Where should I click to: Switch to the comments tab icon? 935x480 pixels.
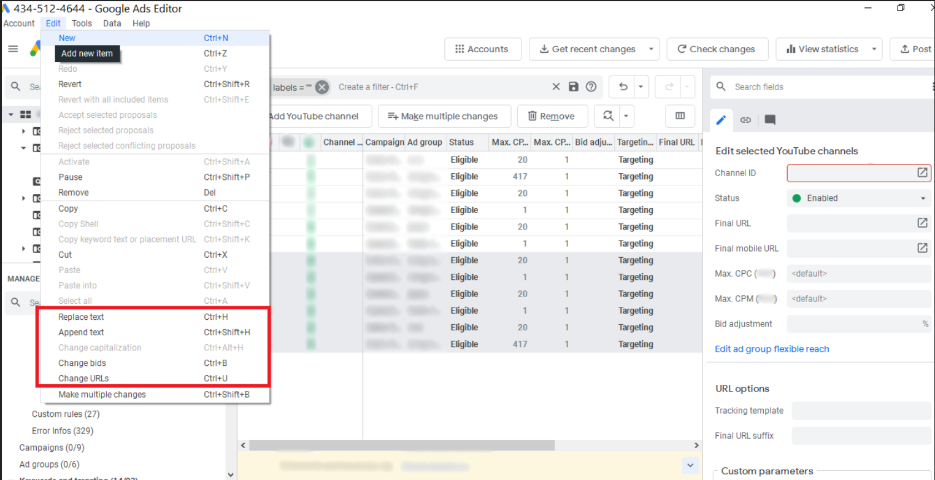click(x=770, y=120)
